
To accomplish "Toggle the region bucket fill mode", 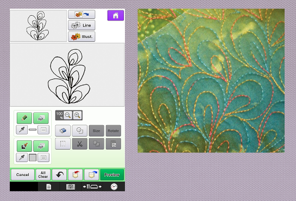I will [41, 146].
